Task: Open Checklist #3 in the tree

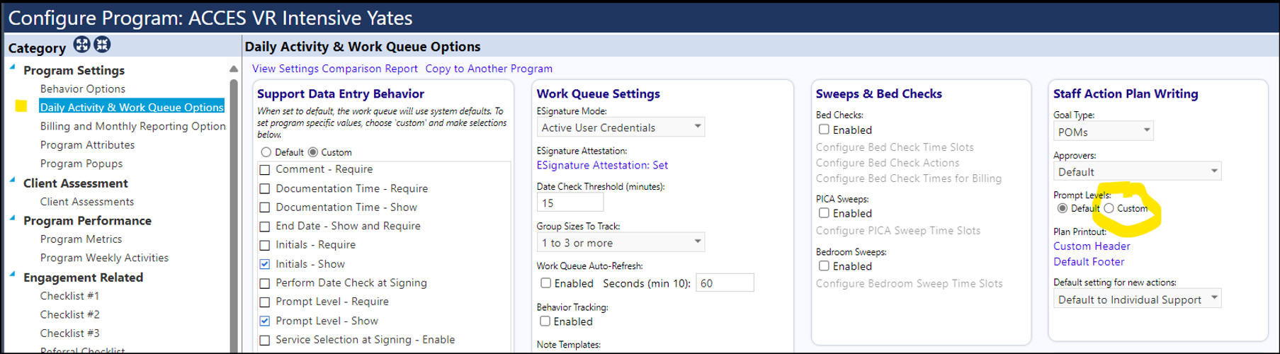Action: (69, 333)
